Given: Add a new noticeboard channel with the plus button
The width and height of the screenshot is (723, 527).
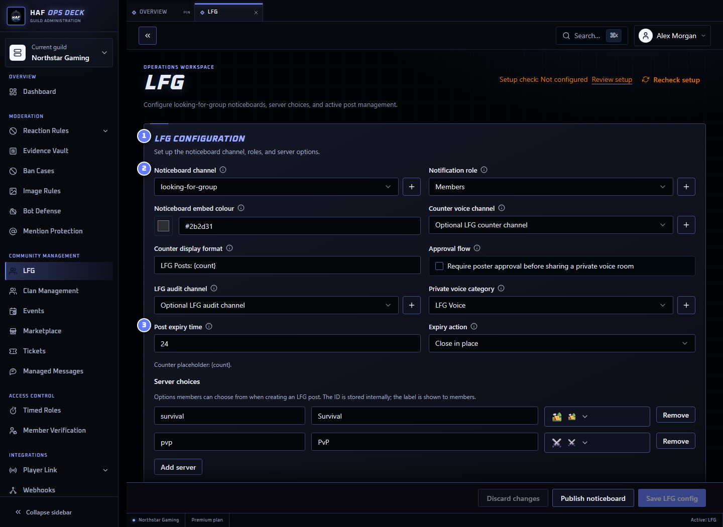Looking at the screenshot, I should 412,187.
